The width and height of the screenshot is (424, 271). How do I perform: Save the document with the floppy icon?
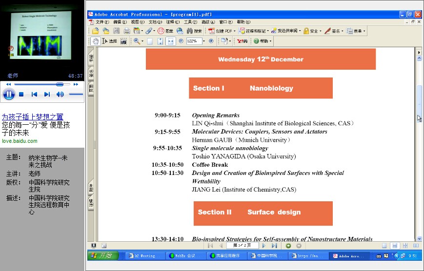pyautogui.click(x=116, y=31)
